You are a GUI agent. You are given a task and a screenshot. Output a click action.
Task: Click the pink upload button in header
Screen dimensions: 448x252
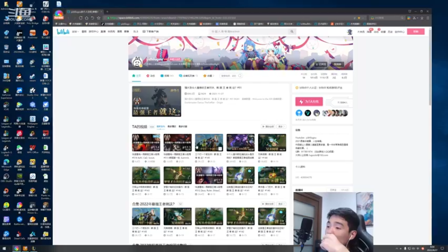[416, 31]
